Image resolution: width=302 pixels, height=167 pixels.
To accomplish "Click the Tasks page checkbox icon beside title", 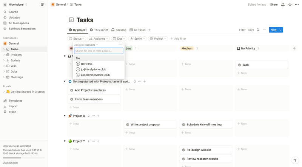I will (71, 20).
